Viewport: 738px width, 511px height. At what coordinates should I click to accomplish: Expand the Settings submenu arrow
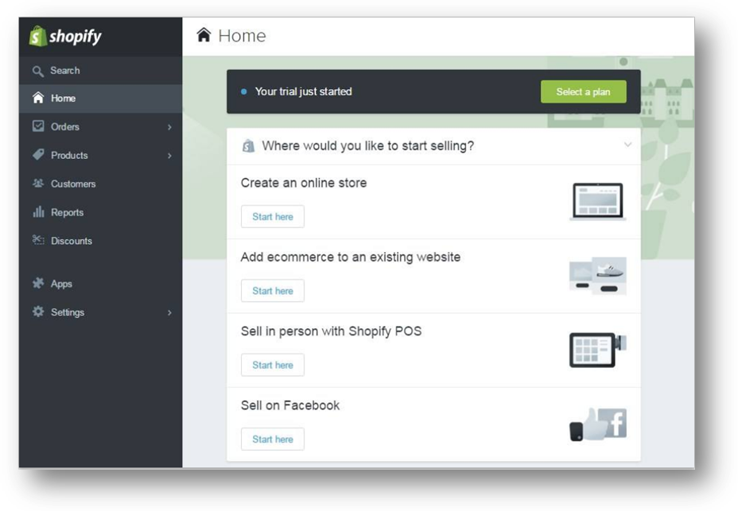point(169,313)
